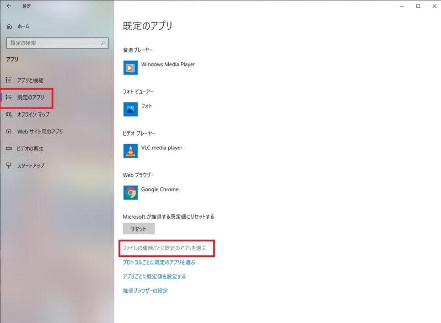
Task: Open Web サイト用のアプリ page
Action: pyautogui.click(x=40, y=132)
